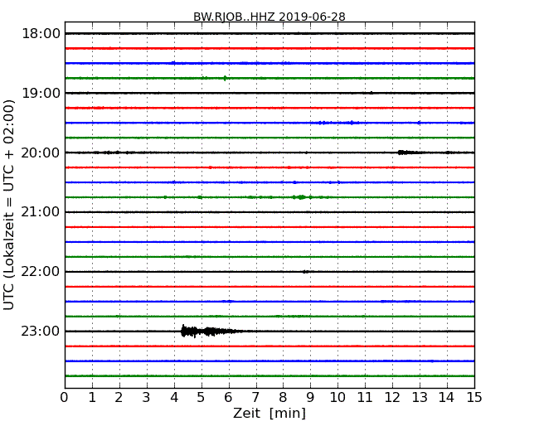
Task: Click x-axis tick label 15
Action: coord(474,397)
